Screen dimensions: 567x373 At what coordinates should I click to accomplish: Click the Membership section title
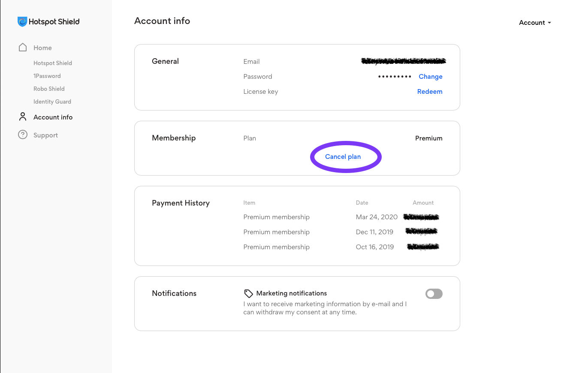point(174,138)
